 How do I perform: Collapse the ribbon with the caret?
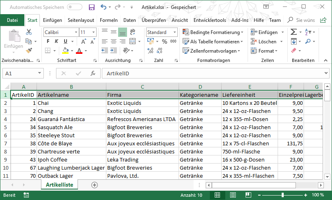pos(326,60)
